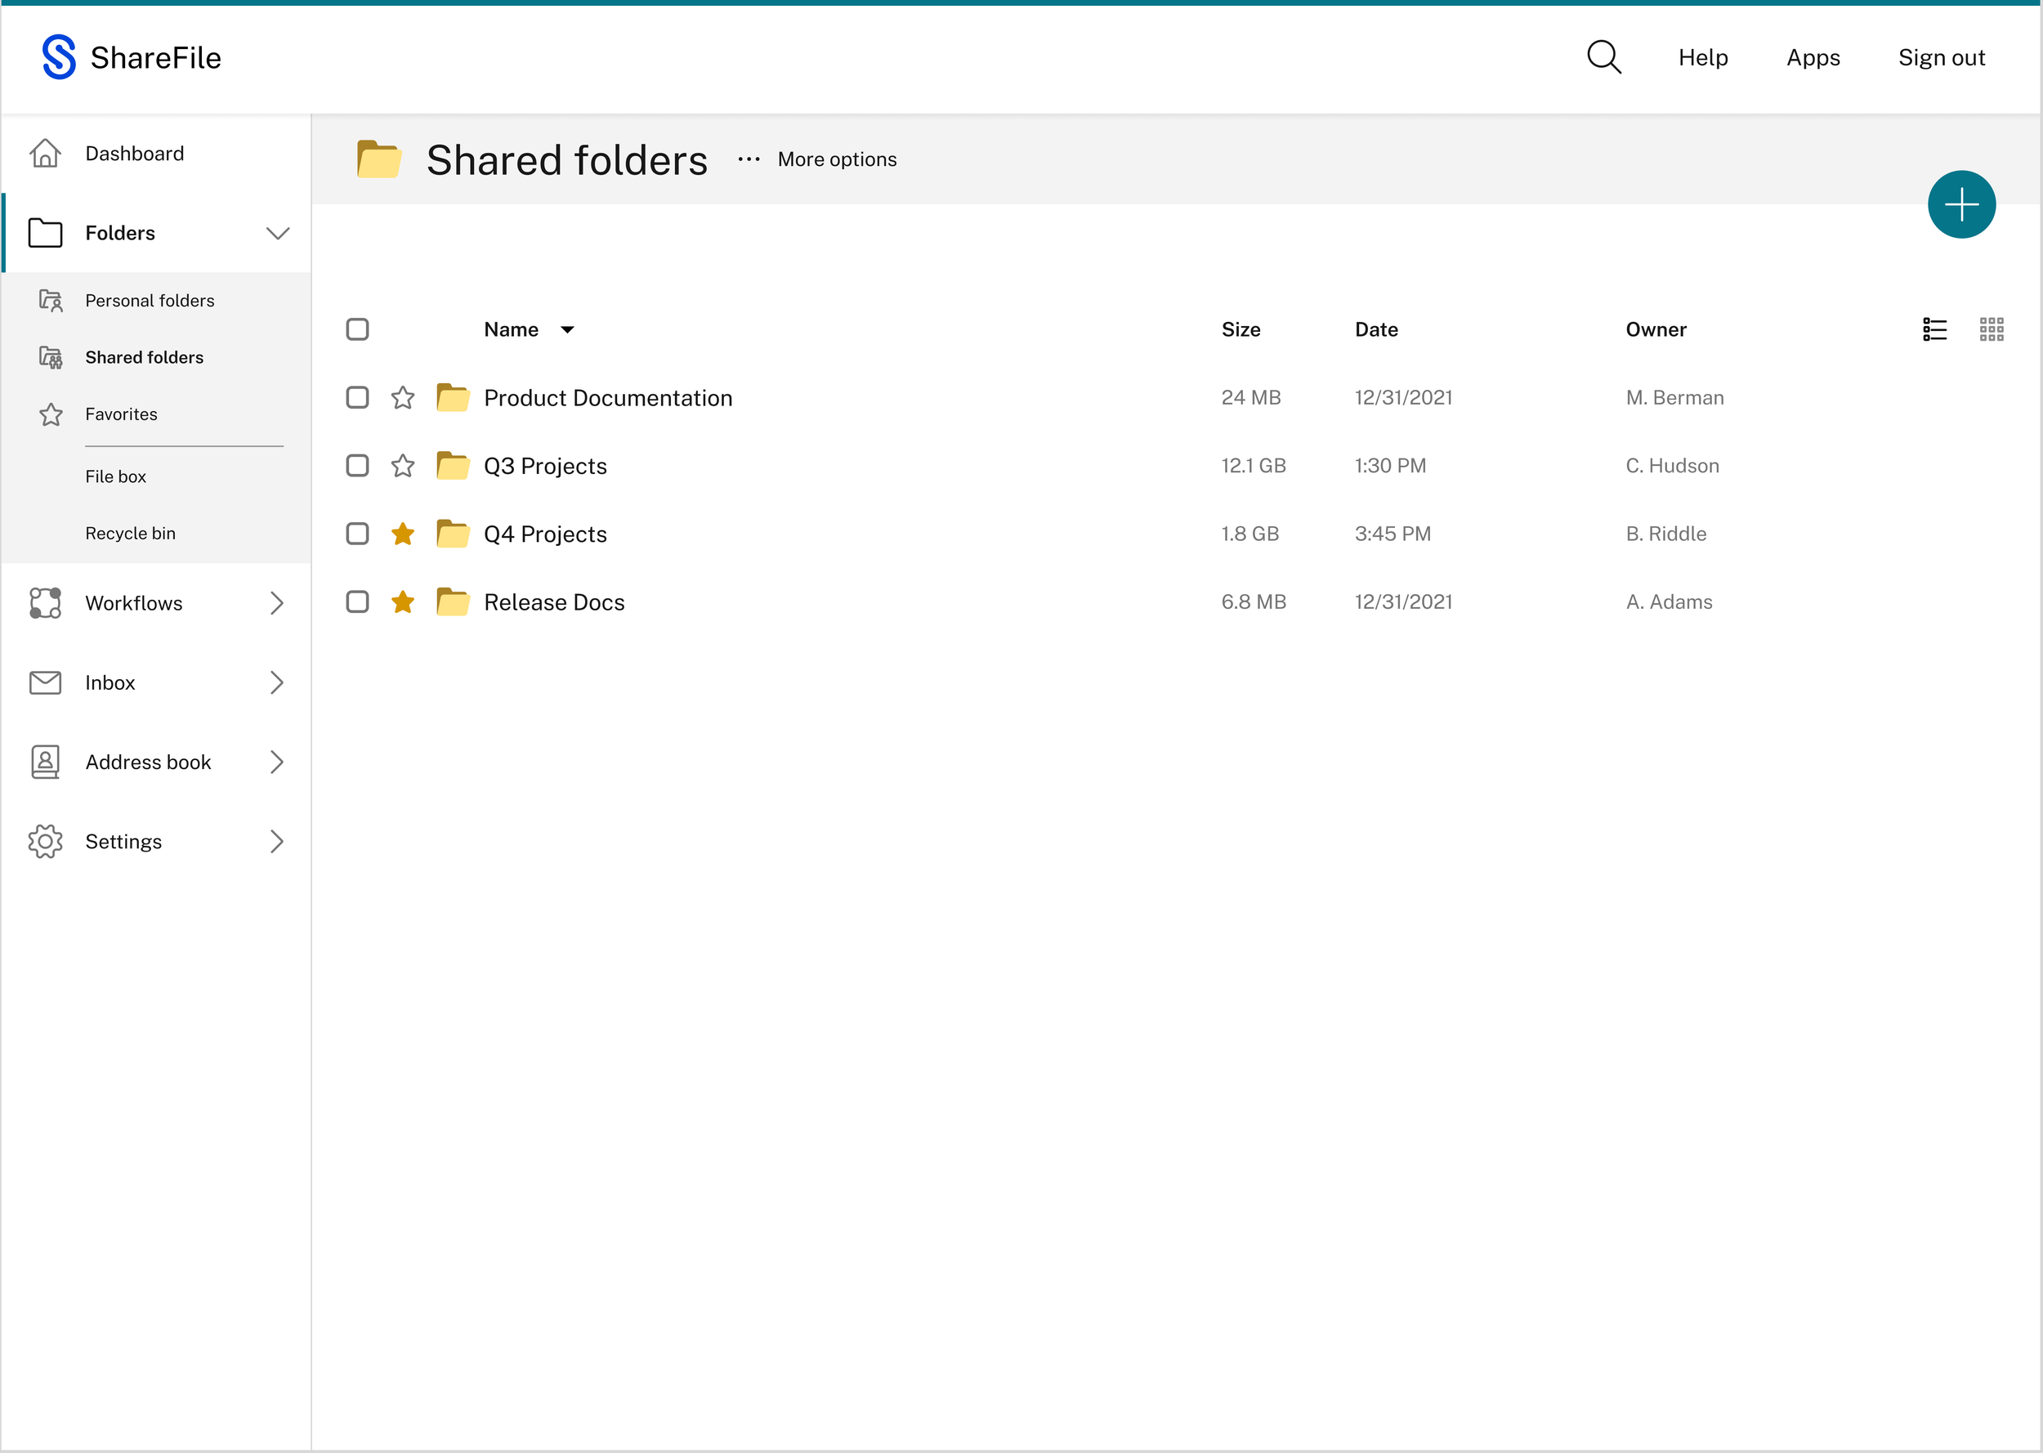Open the three-dots More options menu
Viewport: 2043px width, 1453px height.
tap(749, 159)
